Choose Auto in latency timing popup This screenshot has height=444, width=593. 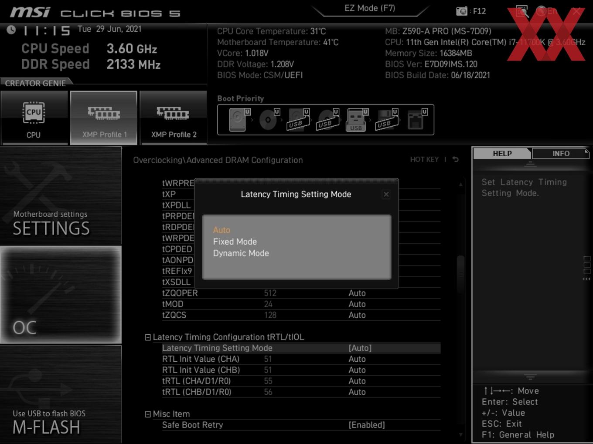[x=222, y=230]
